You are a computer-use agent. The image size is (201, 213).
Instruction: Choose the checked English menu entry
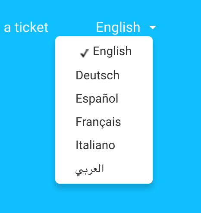[x=104, y=51]
